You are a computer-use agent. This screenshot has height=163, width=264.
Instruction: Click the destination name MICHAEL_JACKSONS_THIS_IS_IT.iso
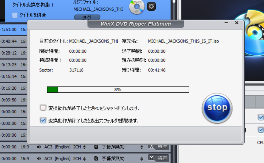click(x=183, y=41)
